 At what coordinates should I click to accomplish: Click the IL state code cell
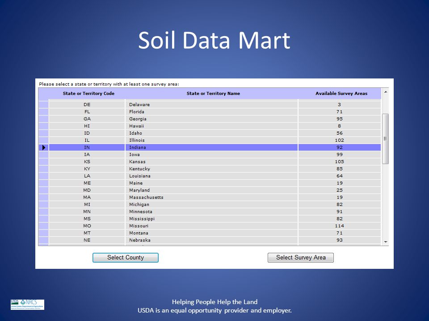87,140
